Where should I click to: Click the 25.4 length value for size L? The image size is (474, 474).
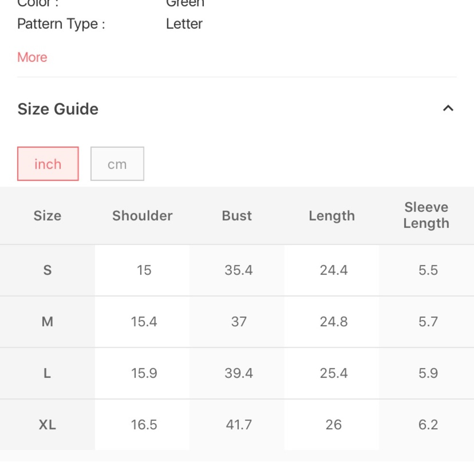point(334,373)
